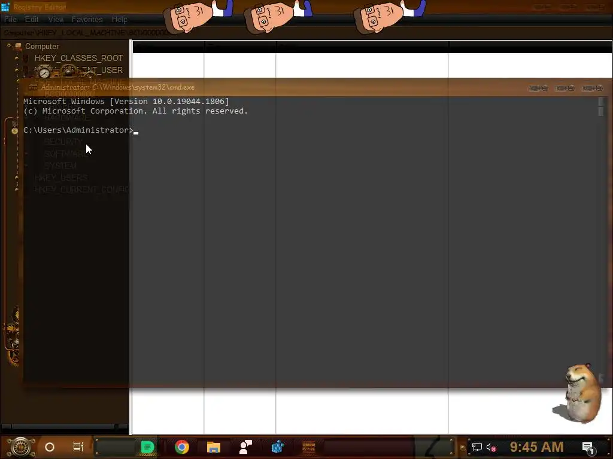The width and height of the screenshot is (613, 459).
Task: Click the HKEY_CLASSES_ROOT folder icon
Action: [26, 58]
